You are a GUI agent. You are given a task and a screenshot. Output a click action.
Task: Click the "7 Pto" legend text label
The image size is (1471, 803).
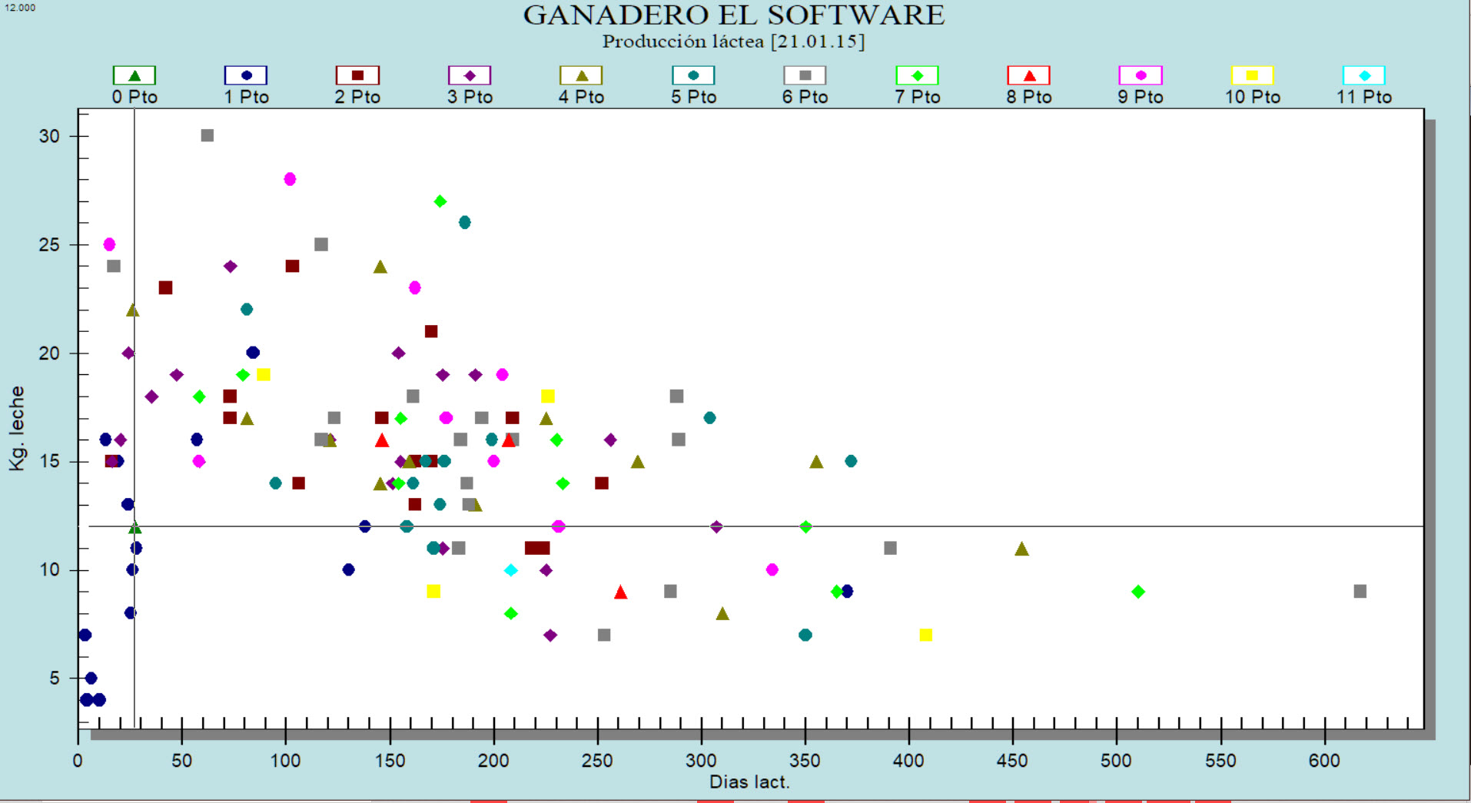(x=917, y=97)
